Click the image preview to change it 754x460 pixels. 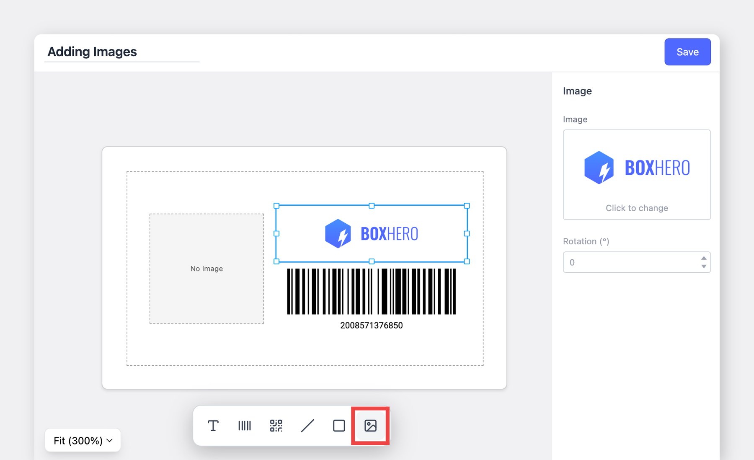[637, 174]
